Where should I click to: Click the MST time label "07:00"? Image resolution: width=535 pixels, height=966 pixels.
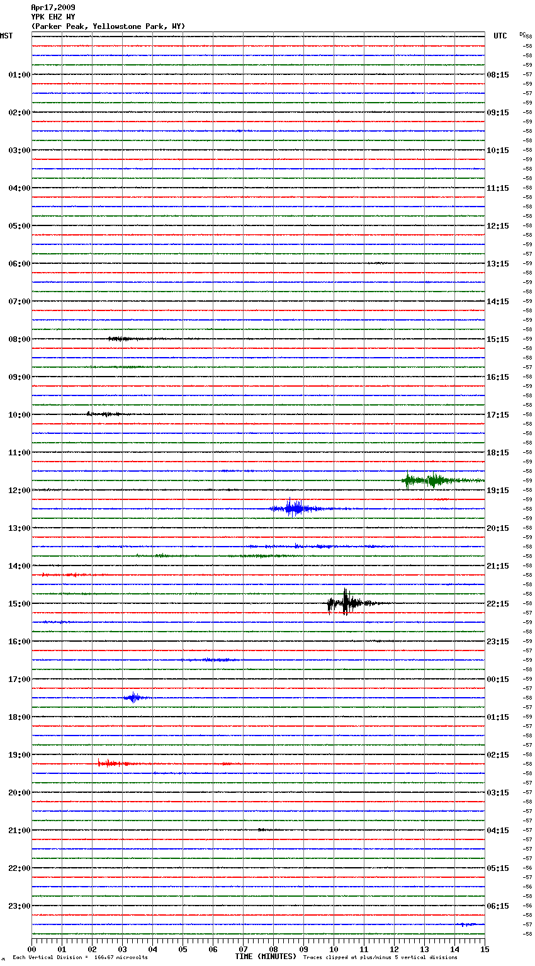point(20,302)
